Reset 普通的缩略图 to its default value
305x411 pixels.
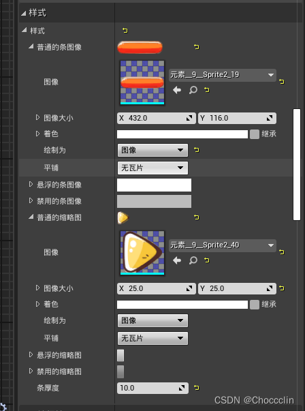[196, 217]
